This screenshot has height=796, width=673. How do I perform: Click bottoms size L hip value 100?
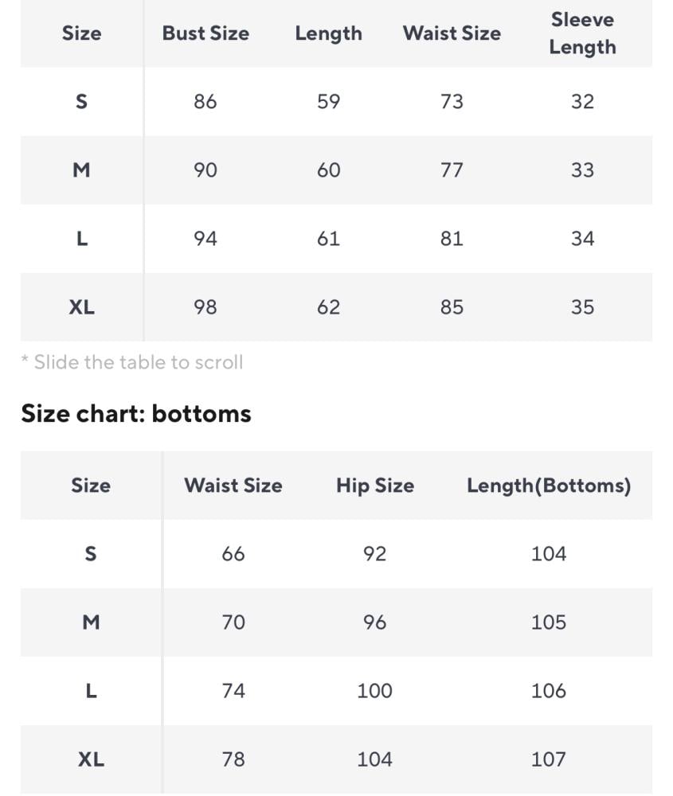[374, 691]
